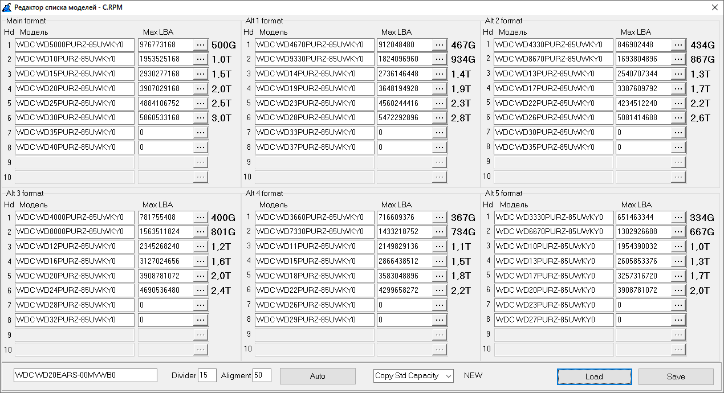Screen dimensions: 724x393
Task: Open the ellipsis button next to Max LBA 3648194928
Action: click(440, 89)
